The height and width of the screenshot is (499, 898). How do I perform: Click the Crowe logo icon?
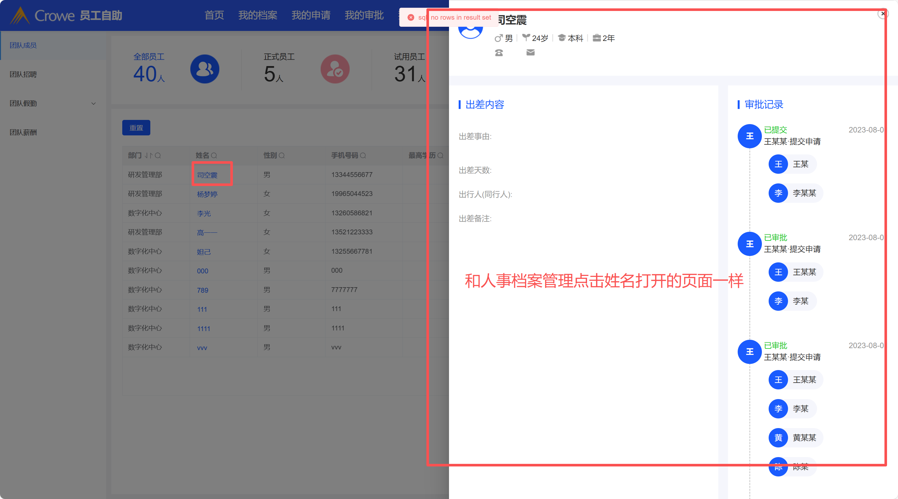point(20,16)
